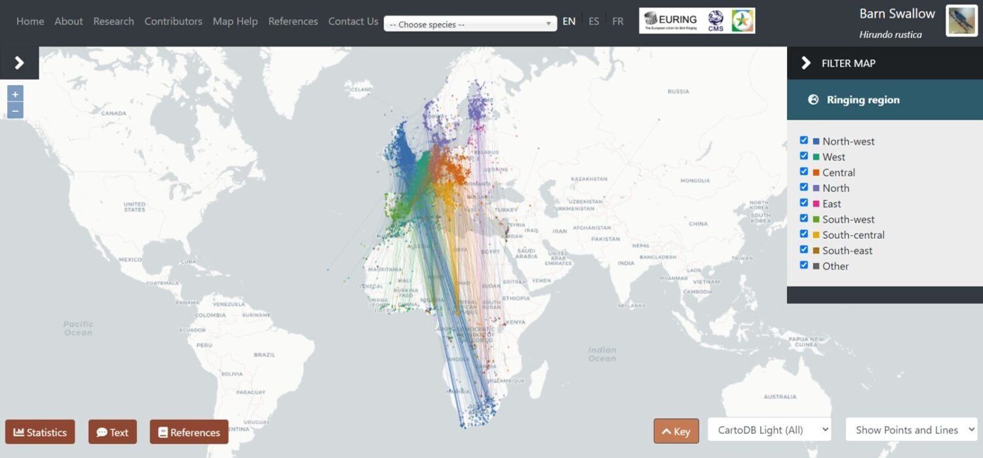Screen dimensions: 983x458
Task: Click the Barn Swallow thumbnail photo
Action: (x=961, y=22)
